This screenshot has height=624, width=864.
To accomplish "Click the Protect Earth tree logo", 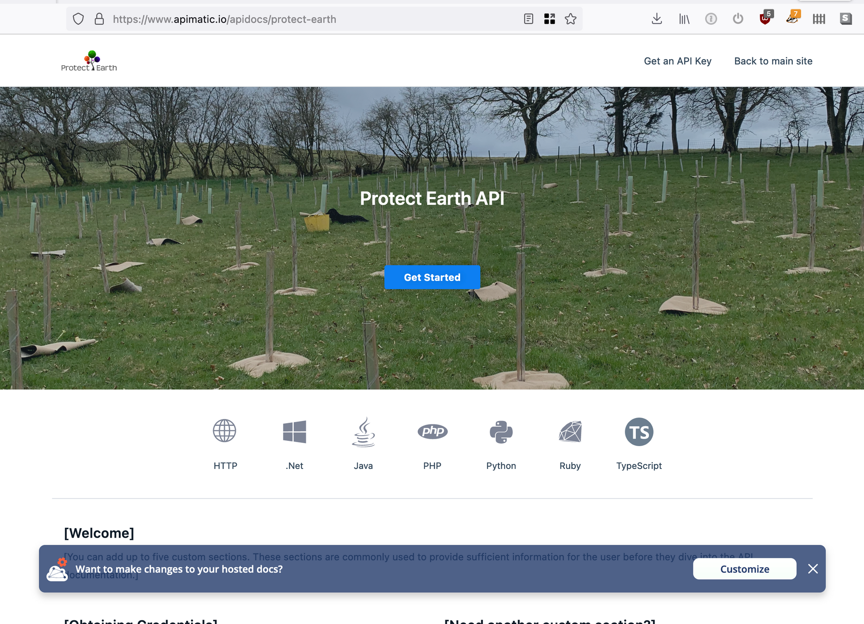I will (89, 61).
